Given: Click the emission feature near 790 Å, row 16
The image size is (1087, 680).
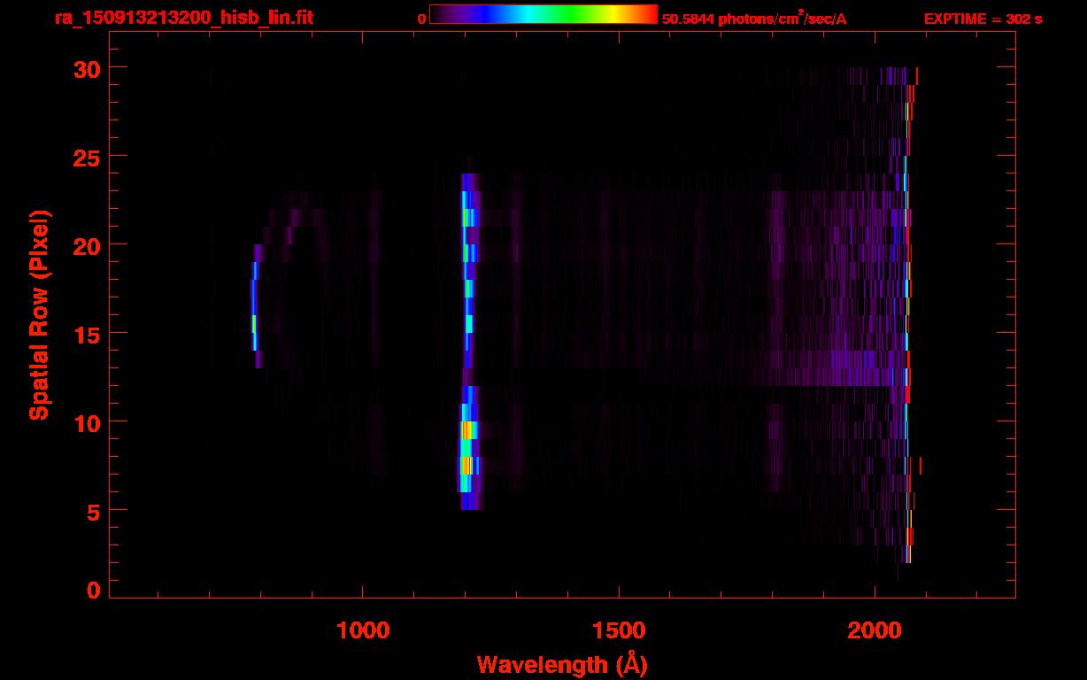Looking at the screenshot, I should click(x=254, y=324).
